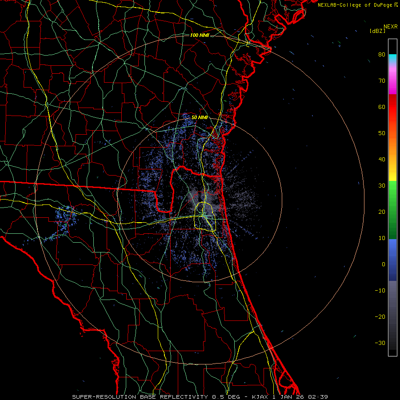The height and width of the screenshot is (400, 400).
Task: Click the 40 value on the dBZ scale
Action: coord(382,160)
